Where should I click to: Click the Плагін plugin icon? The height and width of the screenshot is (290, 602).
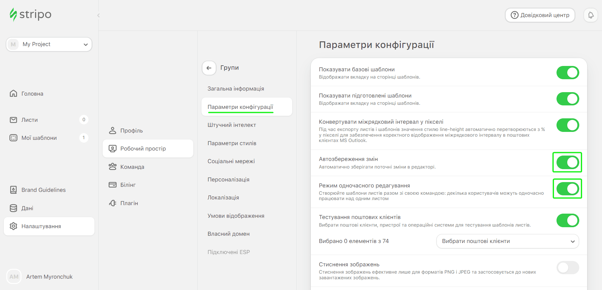point(112,203)
